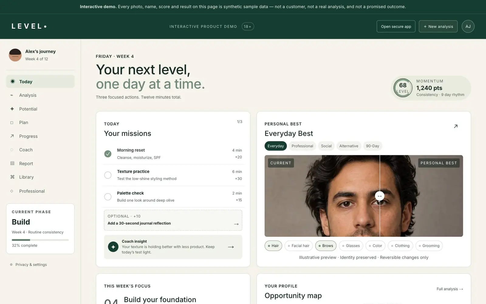486x304 pixels.
Task: Click the Texture practice mission title
Action: tap(133, 171)
